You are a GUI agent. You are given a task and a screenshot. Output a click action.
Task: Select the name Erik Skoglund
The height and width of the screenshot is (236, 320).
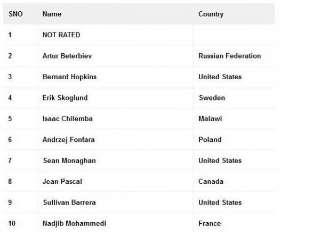[65, 98]
